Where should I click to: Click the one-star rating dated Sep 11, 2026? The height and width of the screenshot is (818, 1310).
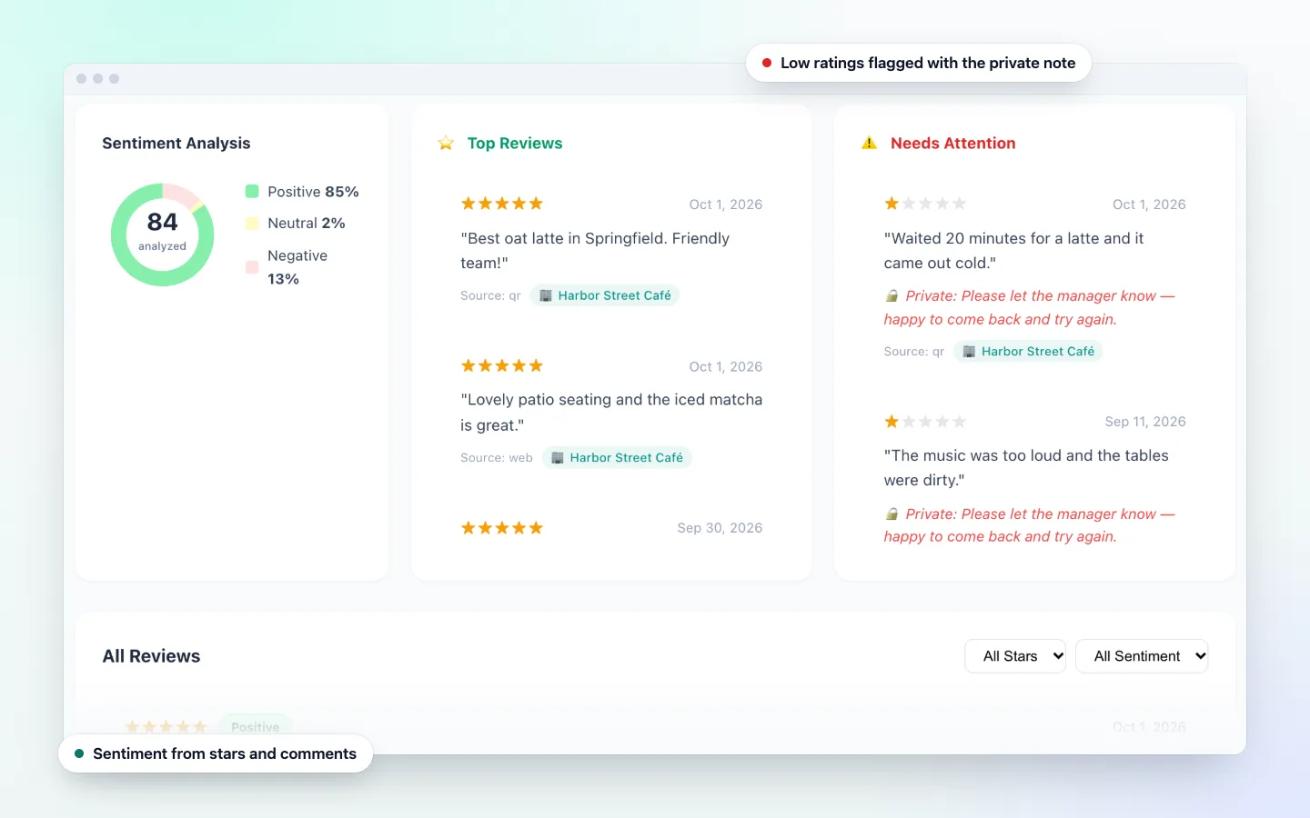pyautogui.click(x=925, y=422)
